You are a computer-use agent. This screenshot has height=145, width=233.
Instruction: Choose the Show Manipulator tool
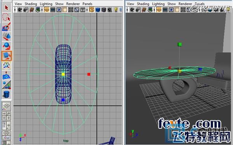pyautogui.click(x=7, y=85)
